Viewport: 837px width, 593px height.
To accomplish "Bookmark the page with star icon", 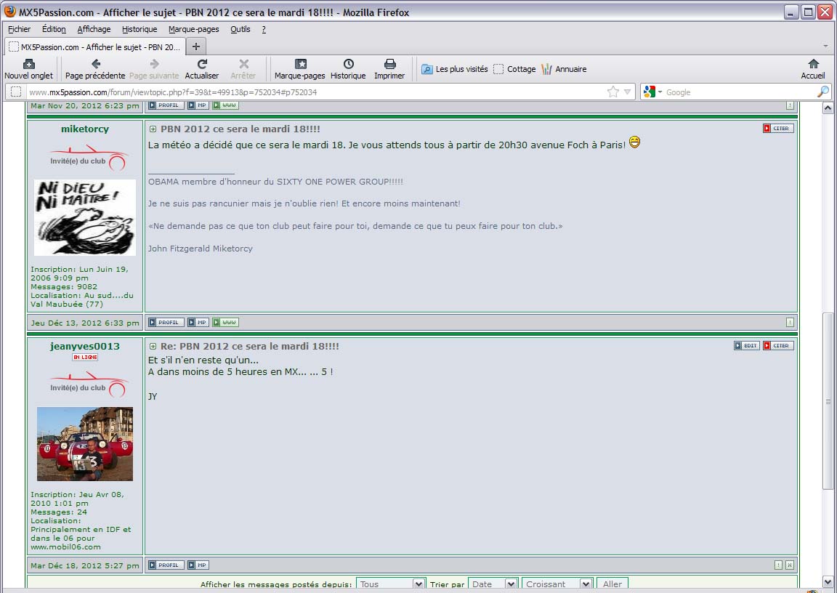I will pyautogui.click(x=612, y=92).
